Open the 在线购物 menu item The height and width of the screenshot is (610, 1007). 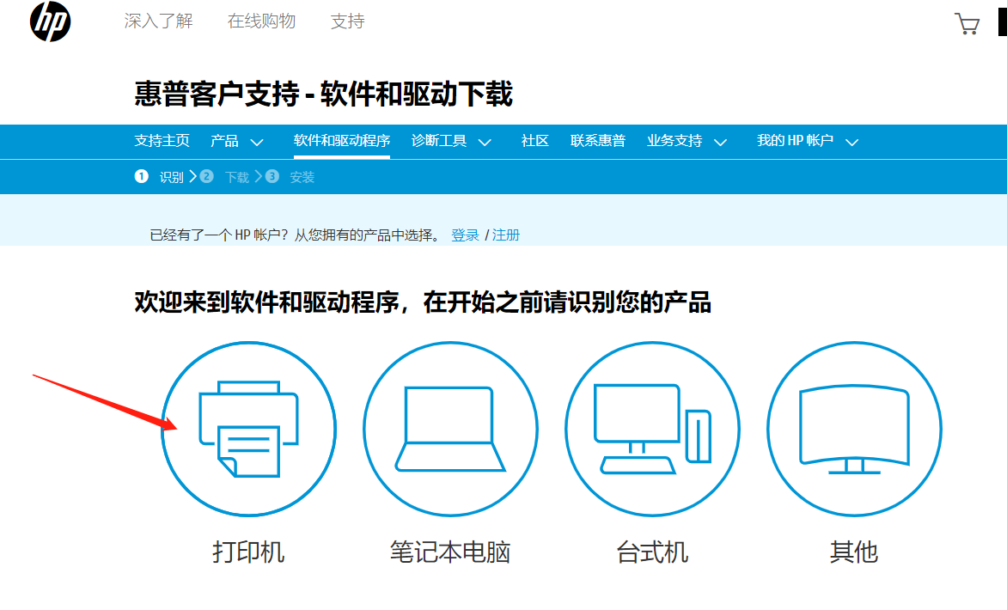[261, 21]
